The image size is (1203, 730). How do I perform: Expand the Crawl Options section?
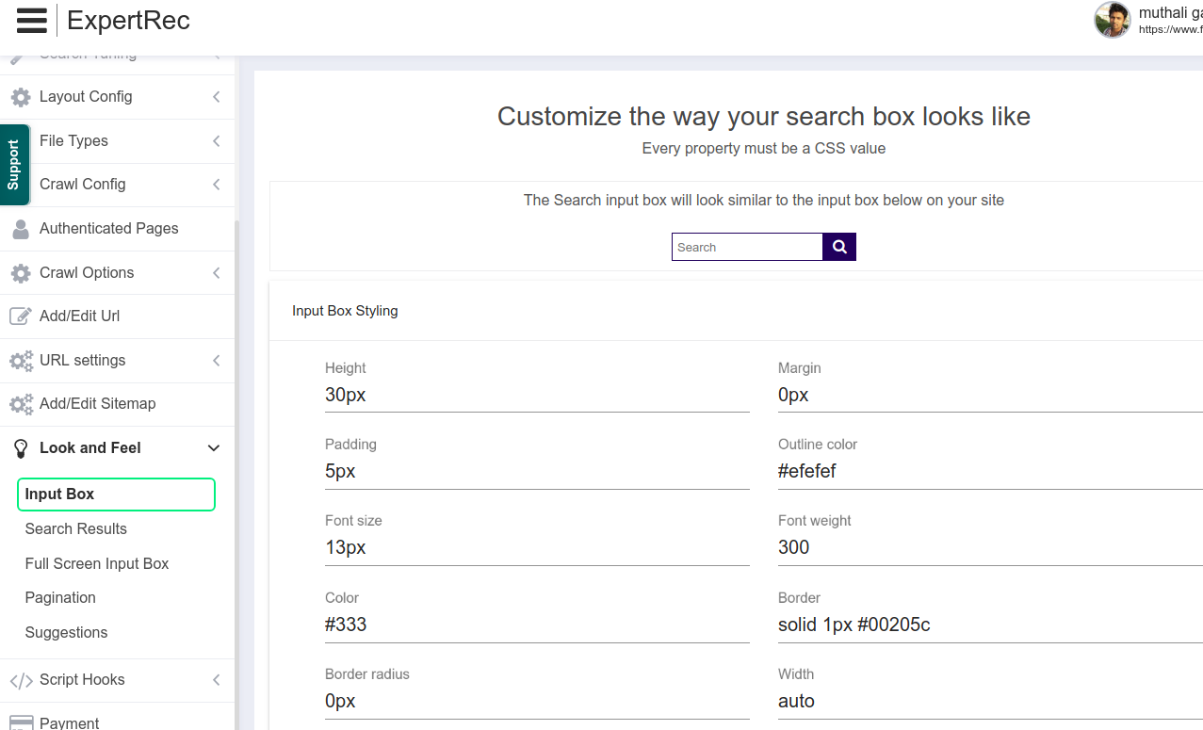click(86, 272)
